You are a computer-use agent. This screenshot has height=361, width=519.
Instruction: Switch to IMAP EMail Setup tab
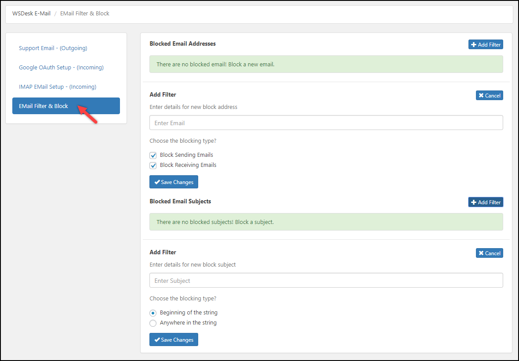(58, 87)
